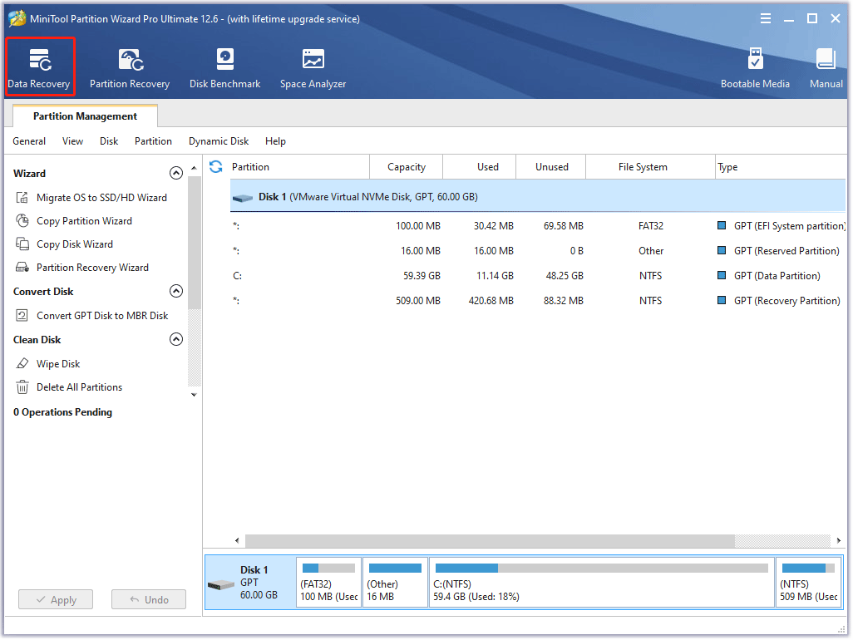The image size is (853, 640).
Task: Refresh the partition list
Action: pos(215,166)
